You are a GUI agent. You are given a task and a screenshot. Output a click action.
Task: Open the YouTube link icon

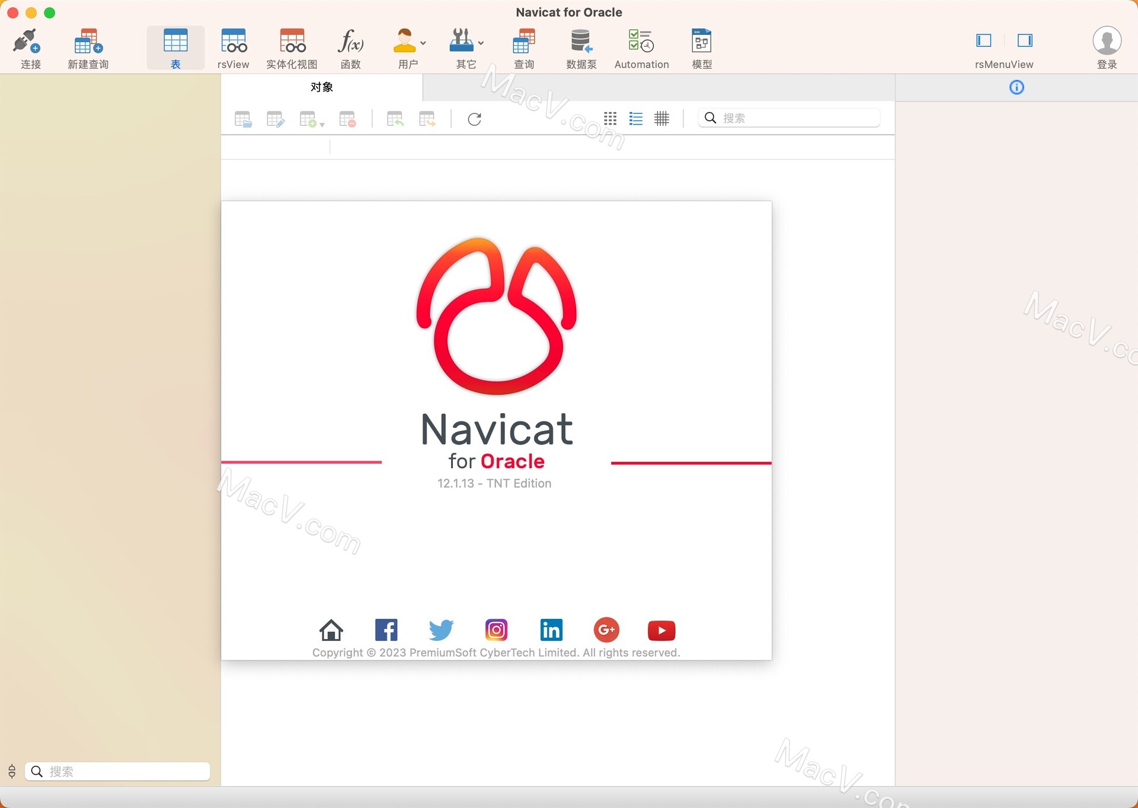[661, 630]
